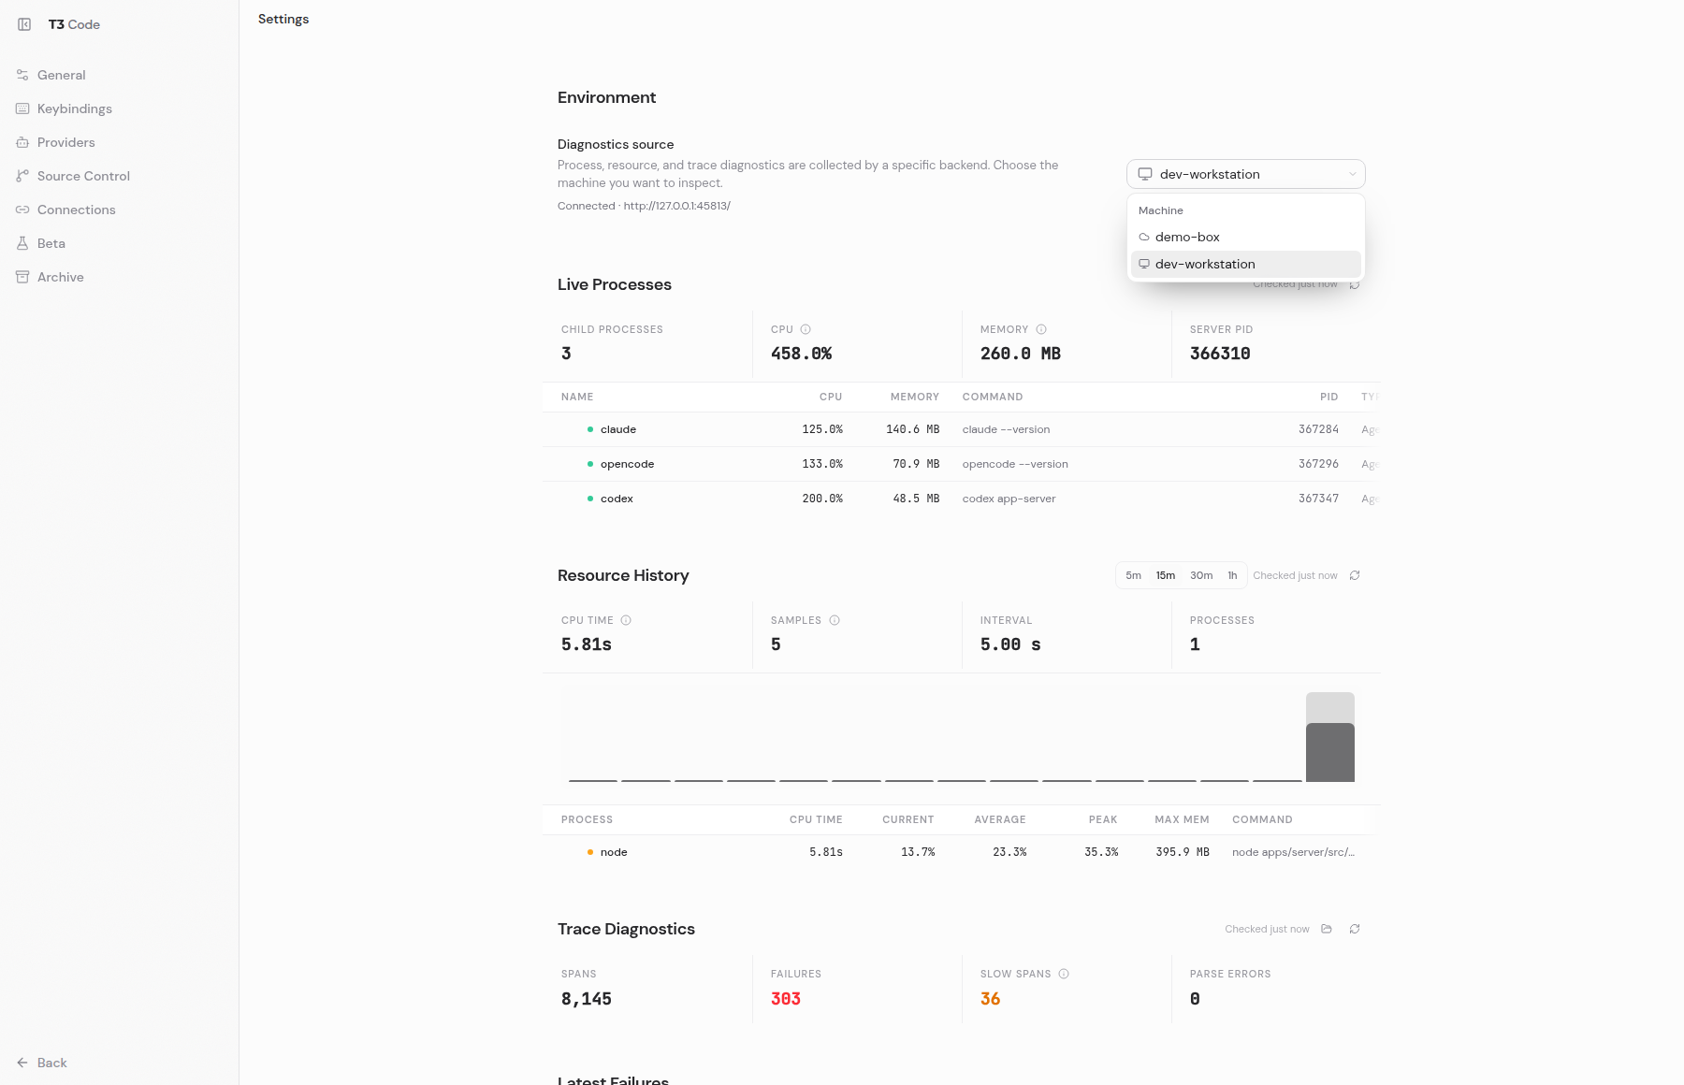Select the claude process row
Image resolution: width=1684 pixels, height=1085 pixels.
click(961, 429)
